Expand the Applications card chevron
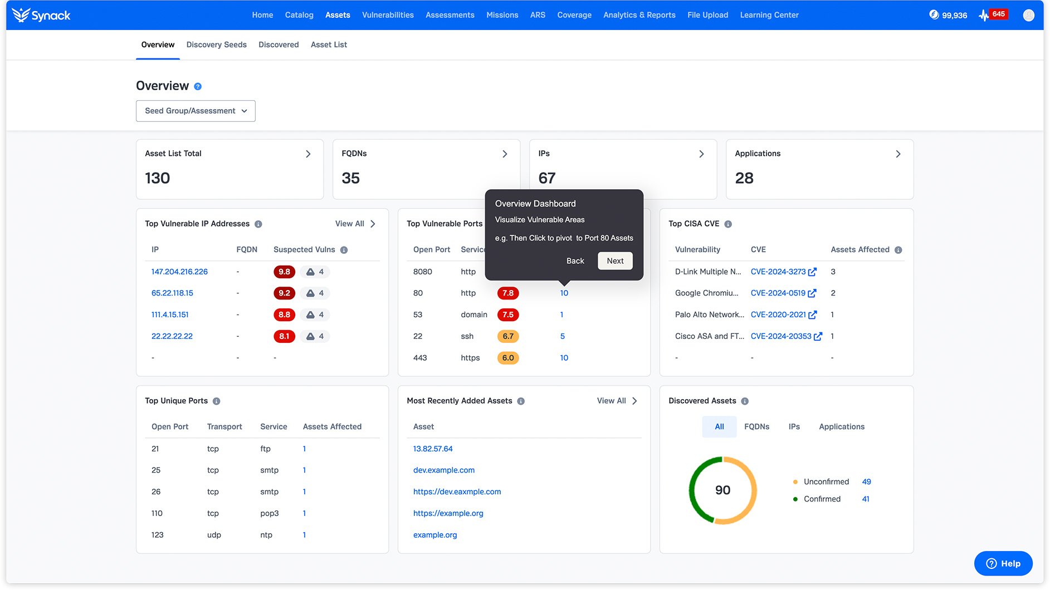Viewport: 1050px width, 590px height. coord(898,154)
